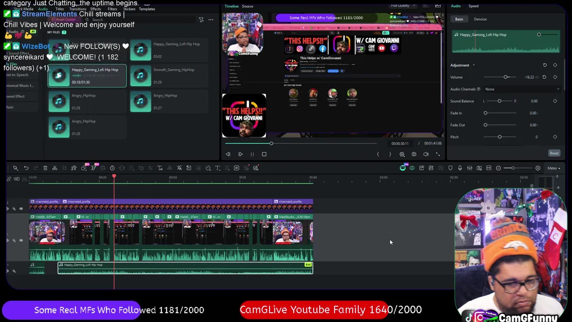Open the AI text tool icon
The image size is (572, 322).
pyautogui.click(x=160, y=168)
